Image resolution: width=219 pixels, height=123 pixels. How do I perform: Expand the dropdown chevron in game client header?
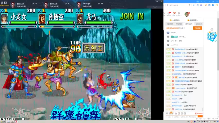[155, 7]
